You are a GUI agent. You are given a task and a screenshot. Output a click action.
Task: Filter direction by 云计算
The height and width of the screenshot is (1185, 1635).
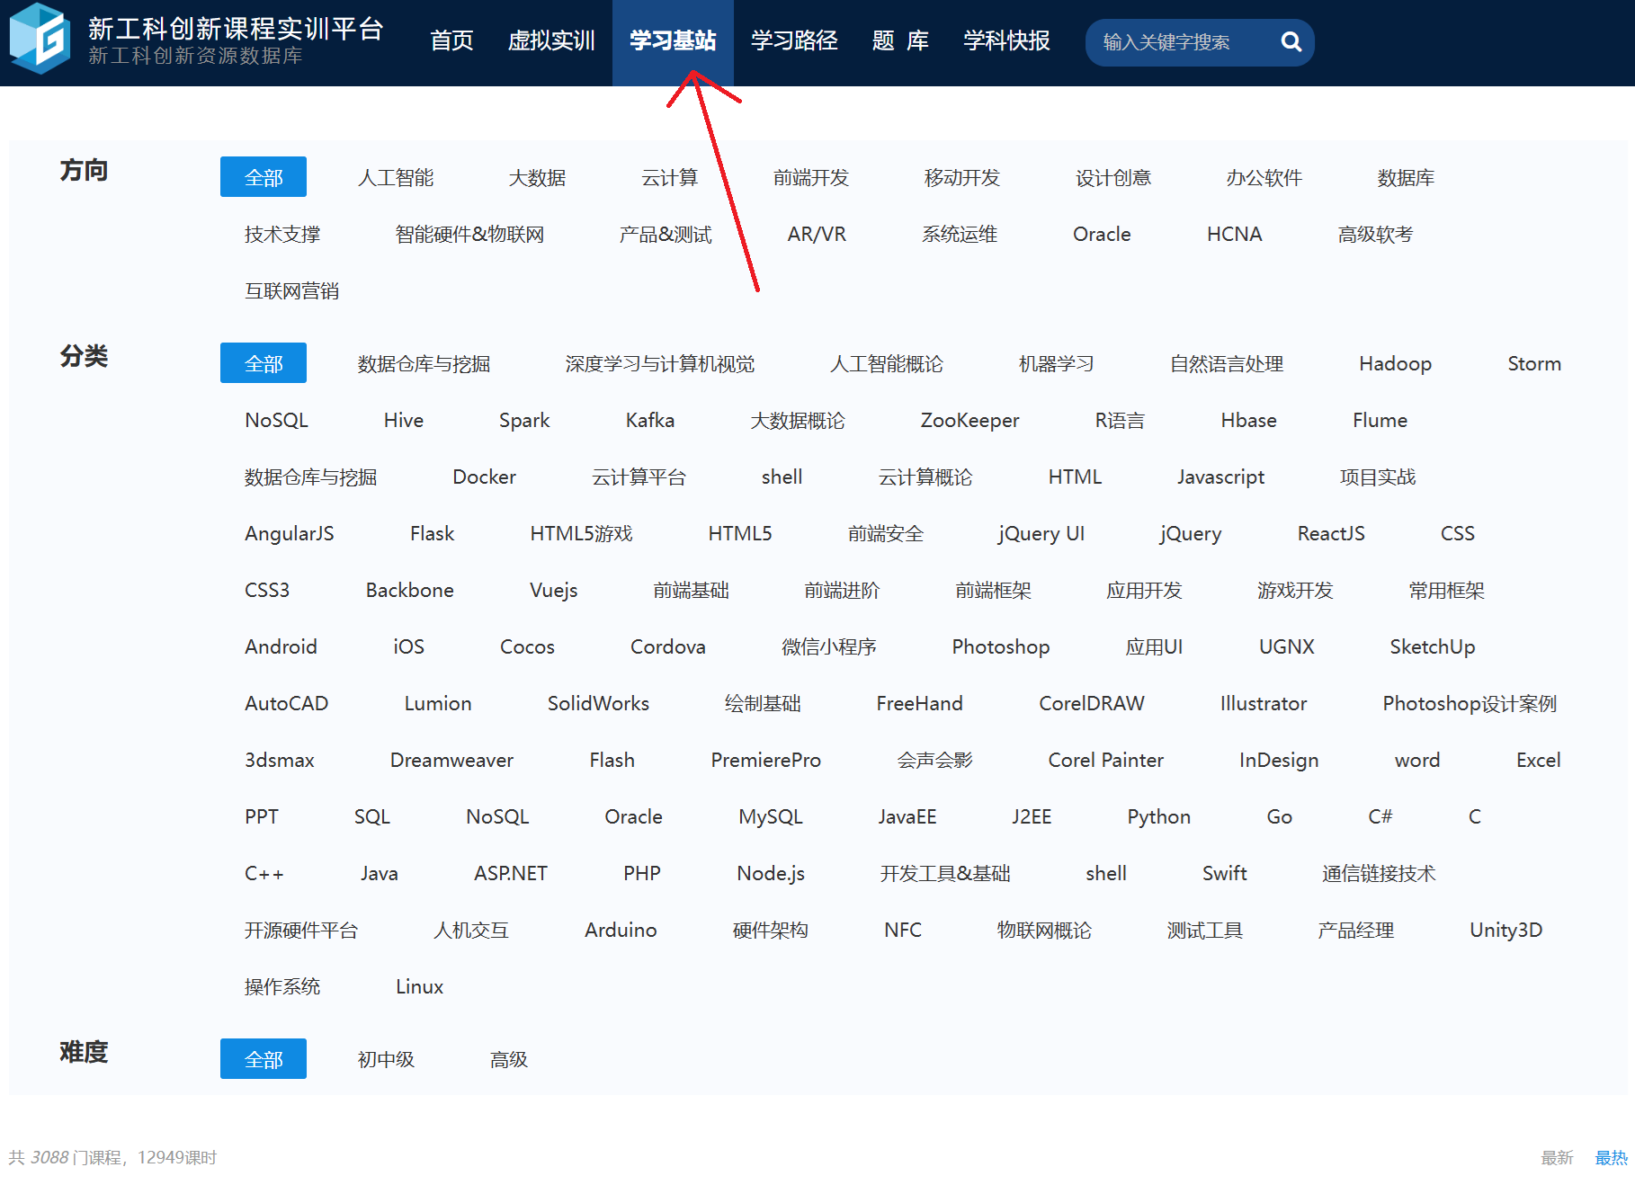pos(669,177)
